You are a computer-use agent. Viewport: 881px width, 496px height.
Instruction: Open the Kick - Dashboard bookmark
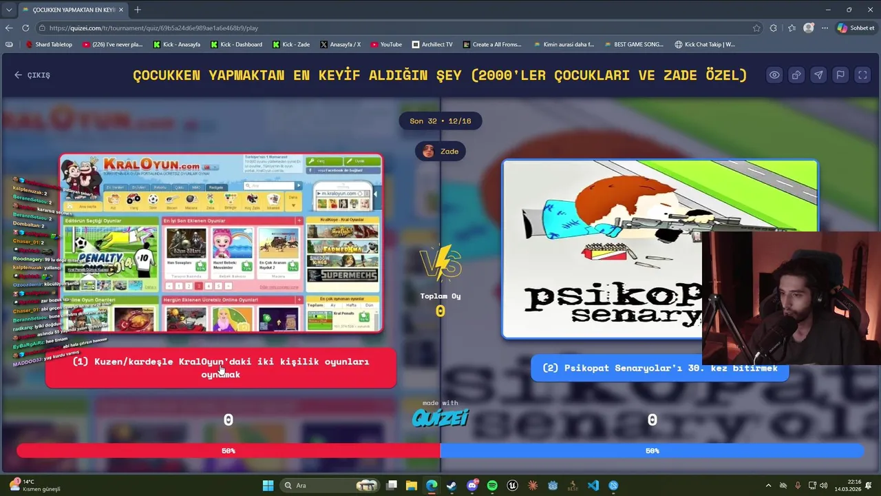235,45
